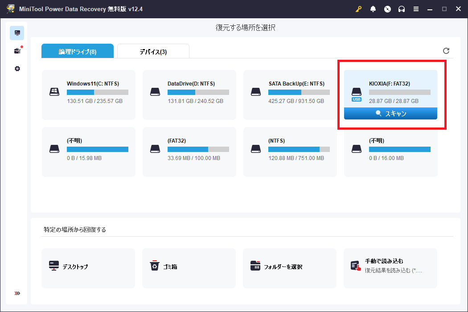Select the NTFS 751.00 MB partition icon

pyautogui.click(x=256, y=149)
